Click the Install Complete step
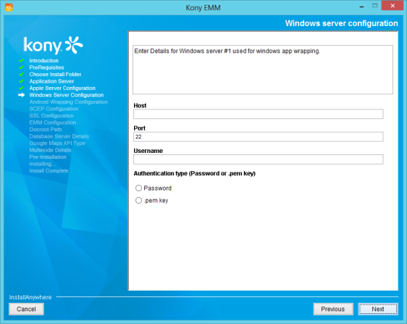407x324 pixels. (x=49, y=171)
